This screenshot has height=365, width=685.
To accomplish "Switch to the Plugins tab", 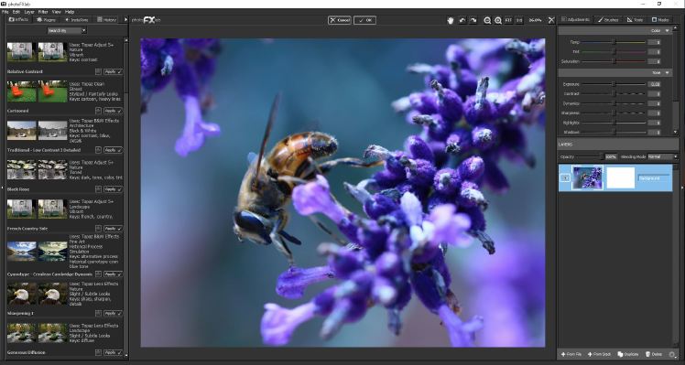I will [x=47, y=19].
